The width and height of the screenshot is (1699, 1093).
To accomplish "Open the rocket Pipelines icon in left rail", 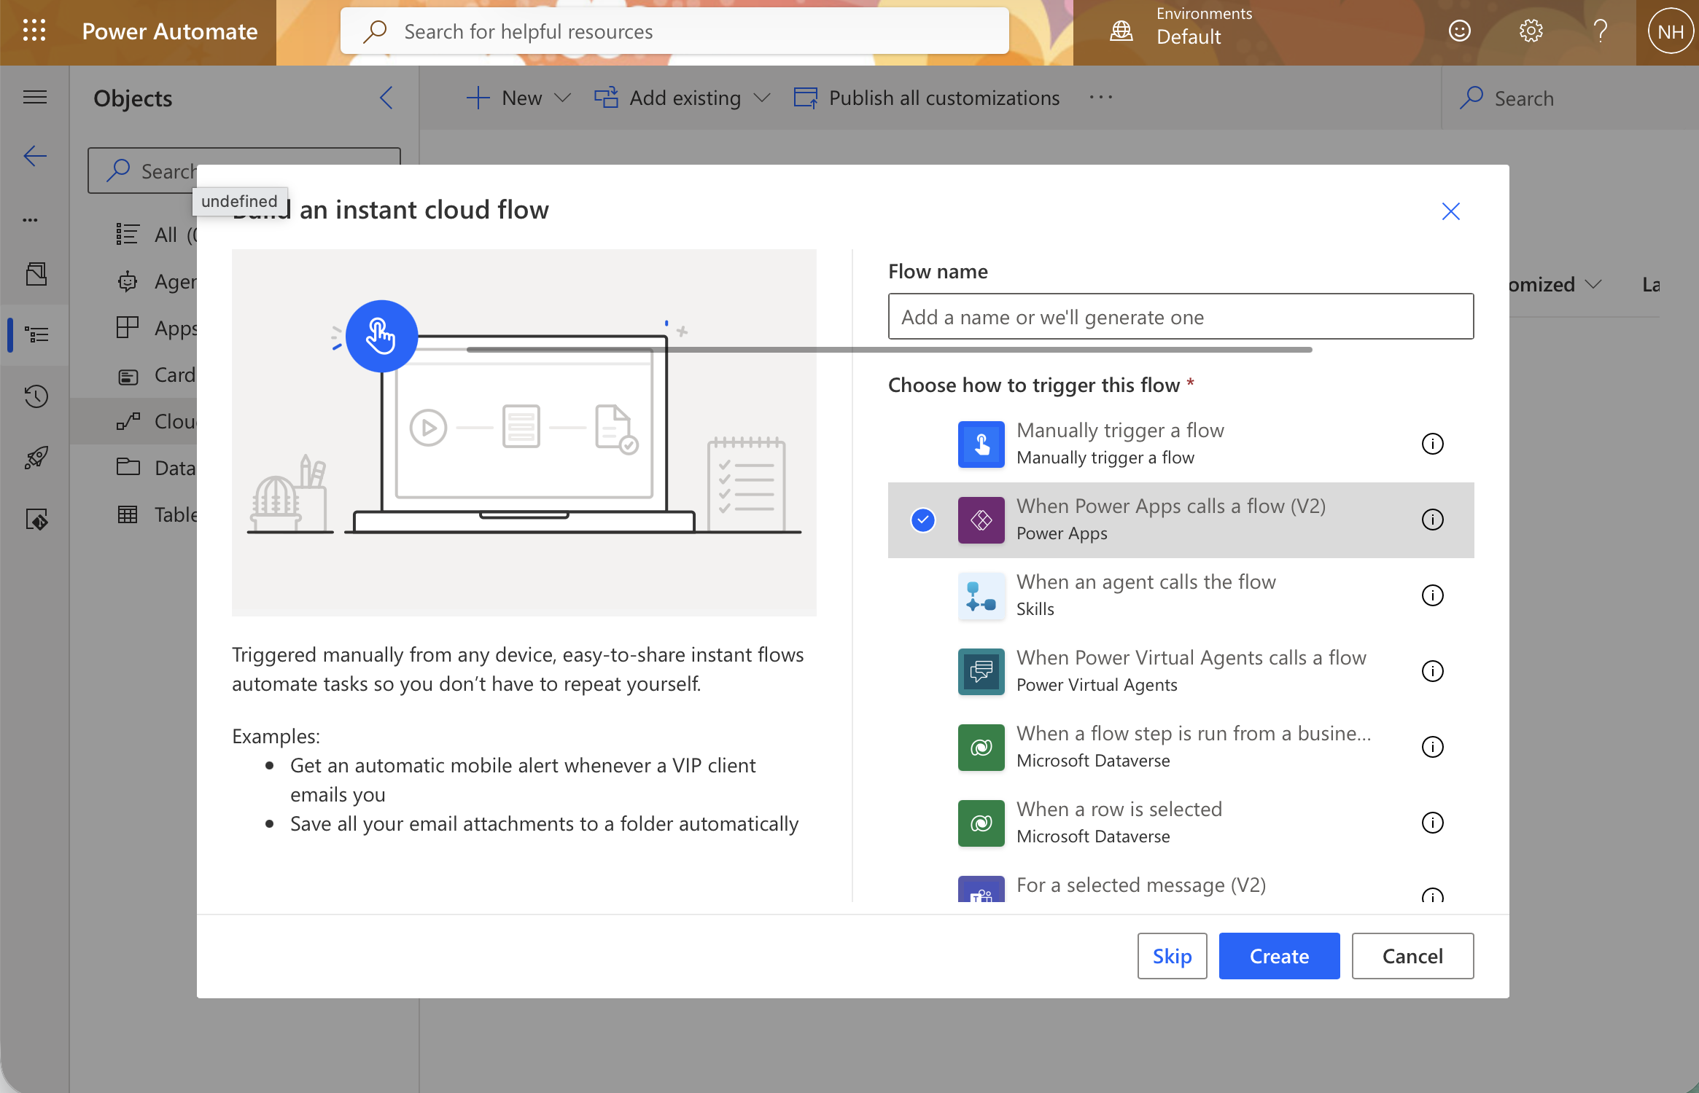I will (x=36, y=458).
